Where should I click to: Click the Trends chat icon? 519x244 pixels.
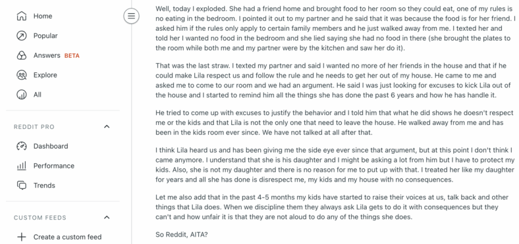[x=22, y=185]
